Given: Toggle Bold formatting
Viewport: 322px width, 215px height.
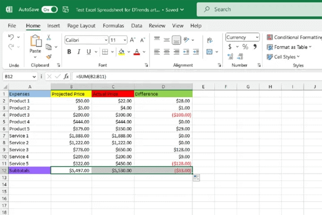Looking at the screenshot, I should 69,52.
